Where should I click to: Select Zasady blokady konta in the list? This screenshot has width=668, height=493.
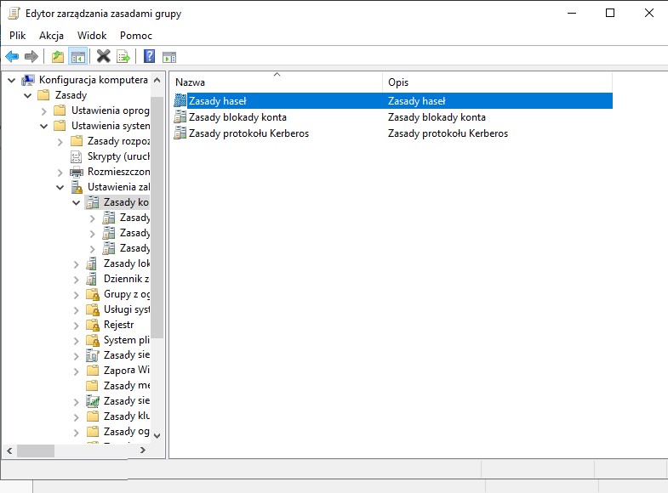(x=237, y=117)
